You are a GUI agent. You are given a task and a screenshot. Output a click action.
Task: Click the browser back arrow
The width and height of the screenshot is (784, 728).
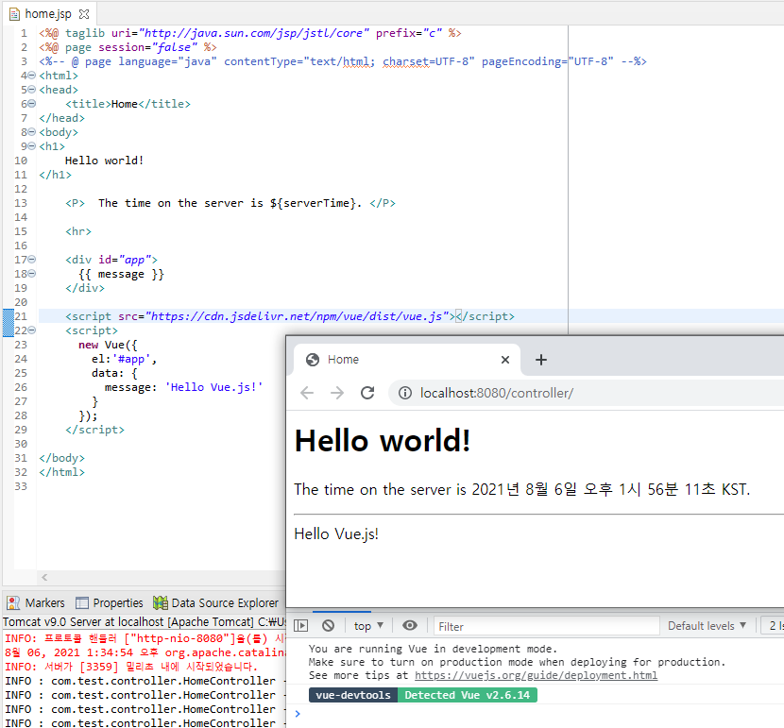point(307,393)
